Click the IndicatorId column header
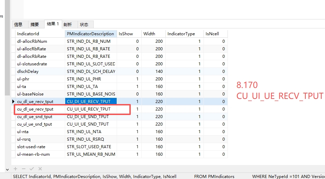 28,34
